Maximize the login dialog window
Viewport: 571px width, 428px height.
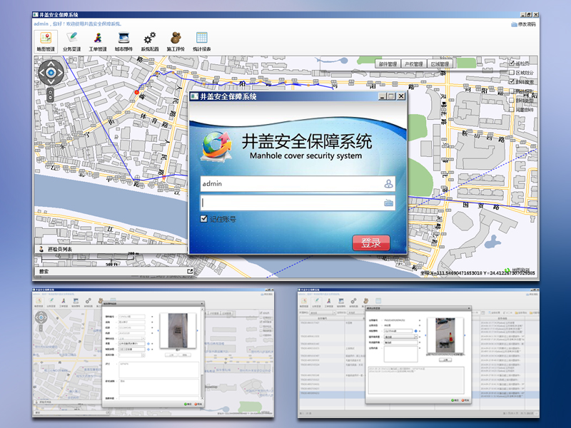coord(391,96)
